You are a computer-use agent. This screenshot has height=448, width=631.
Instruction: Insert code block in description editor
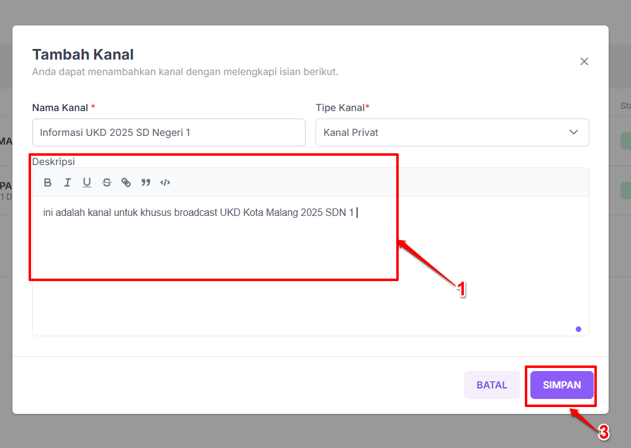[165, 182]
